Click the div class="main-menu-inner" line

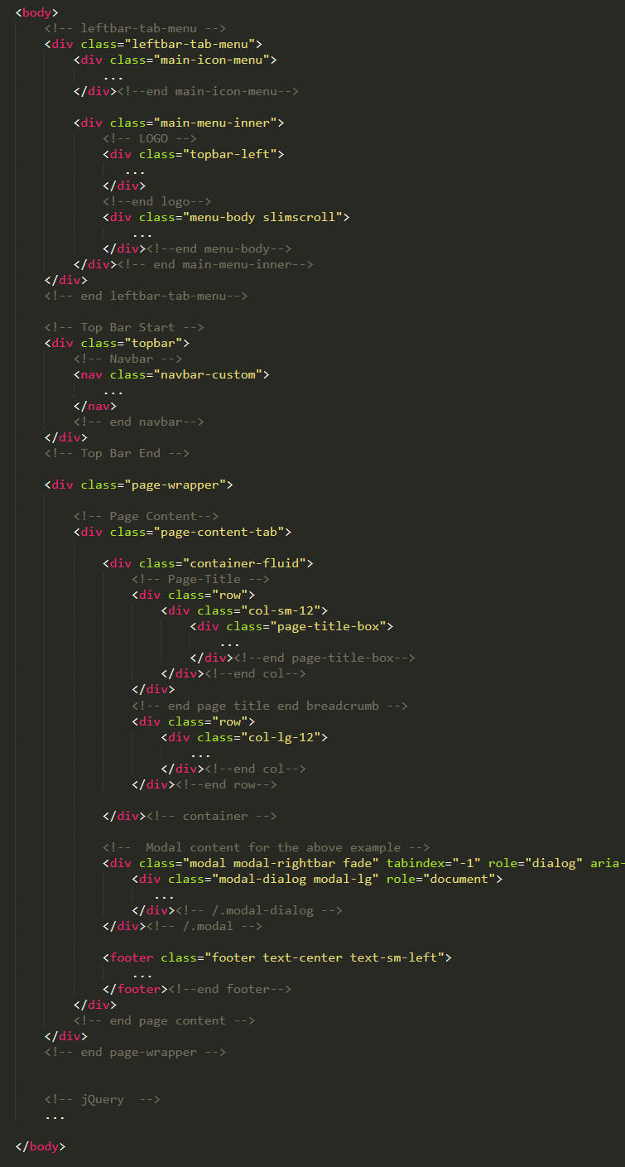(179, 123)
